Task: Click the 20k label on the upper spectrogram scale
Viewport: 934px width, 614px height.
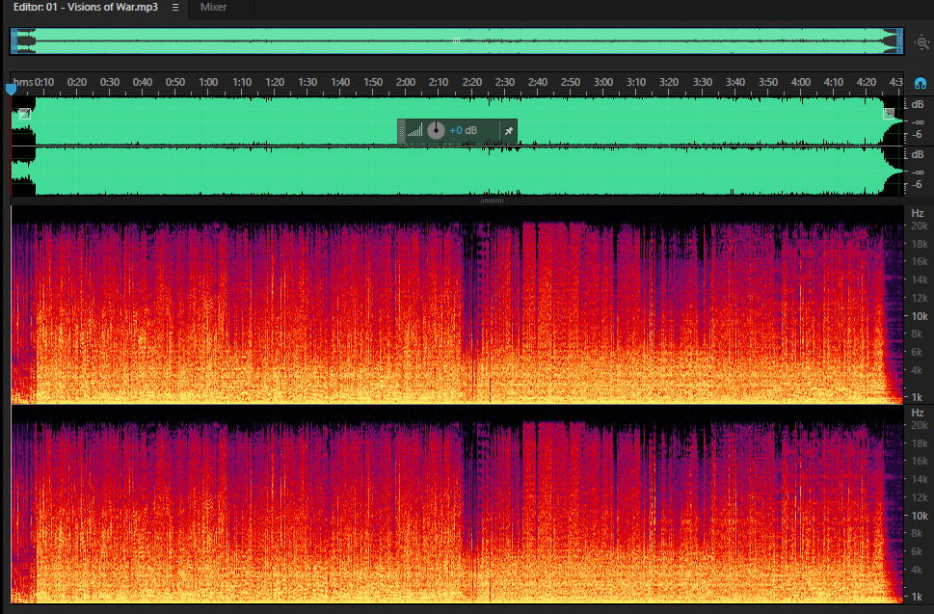Action: coord(920,226)
